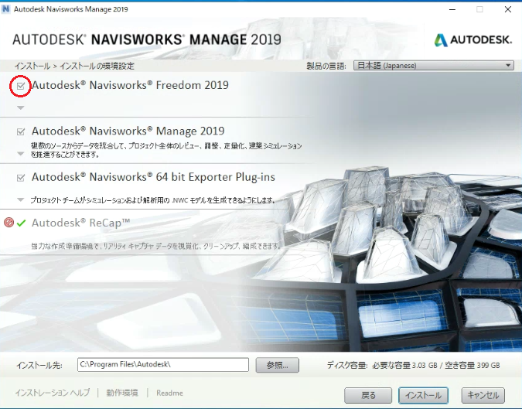Expand Navisworks Freedom 2019 settings arrow
Viewport: 522px width, 409px height.
click(21, 107)
